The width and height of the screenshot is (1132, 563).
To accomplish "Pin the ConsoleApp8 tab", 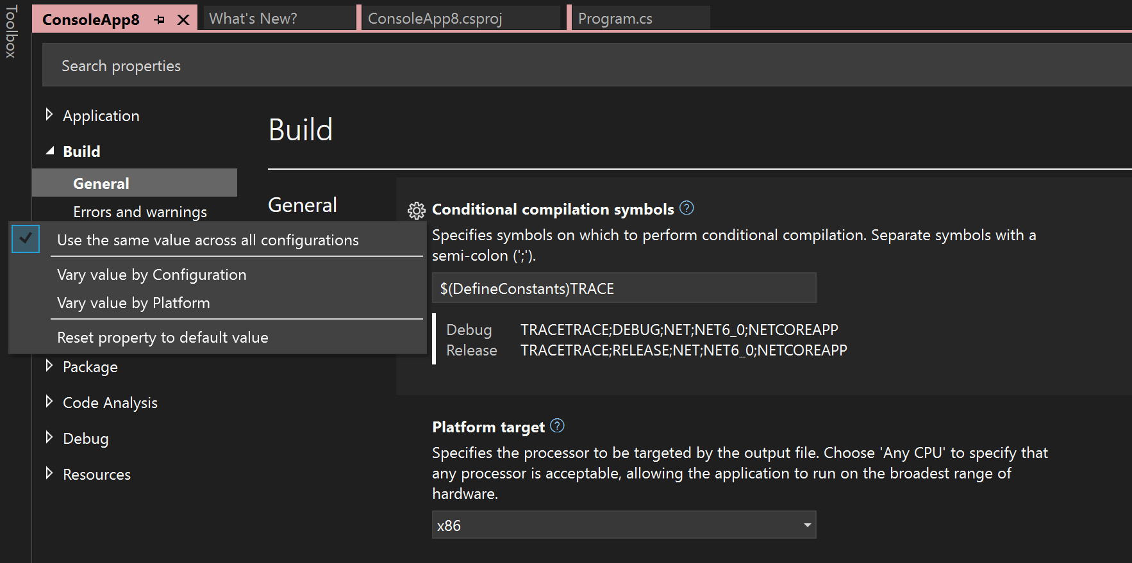I will pos(160,20).
